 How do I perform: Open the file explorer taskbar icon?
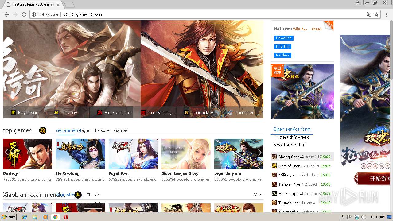click(x=35, y=217)
